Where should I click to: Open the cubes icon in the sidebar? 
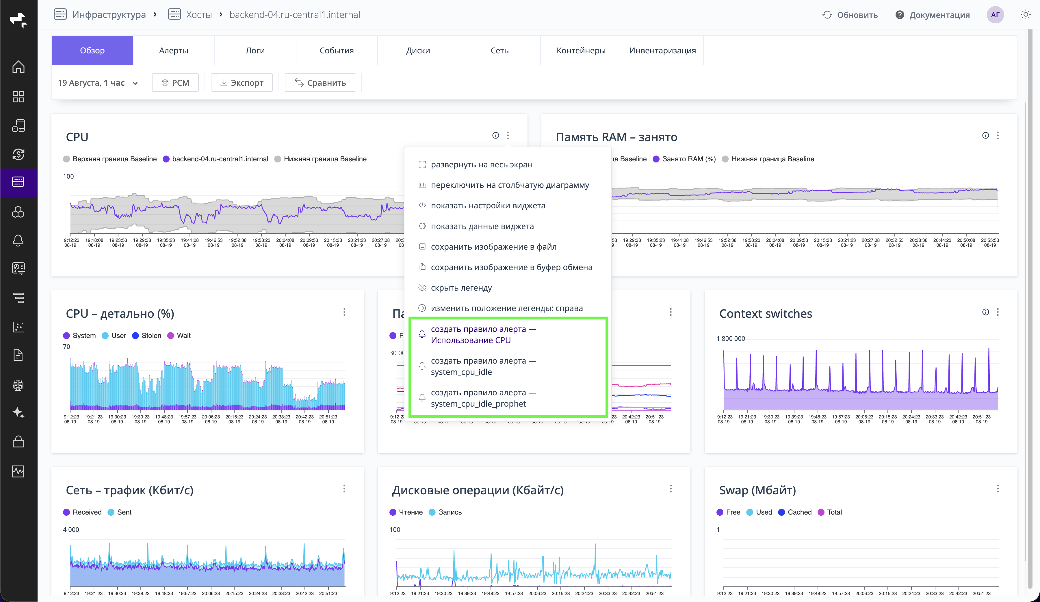click(18, 212)
